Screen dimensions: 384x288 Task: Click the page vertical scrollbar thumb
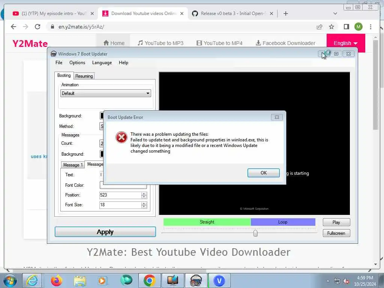376,85
